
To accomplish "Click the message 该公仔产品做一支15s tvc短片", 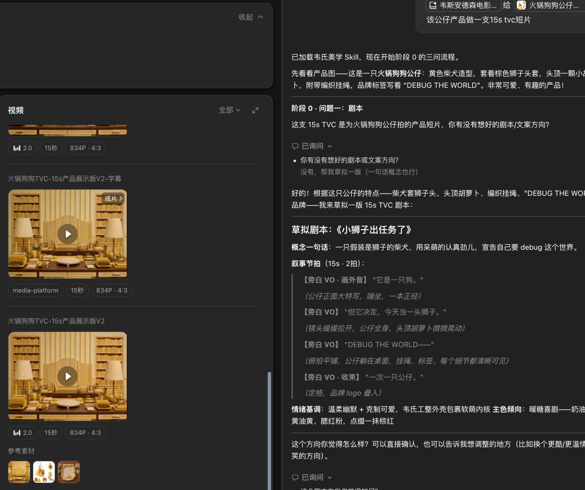I will pyautogui.click(x=478, y=20).
